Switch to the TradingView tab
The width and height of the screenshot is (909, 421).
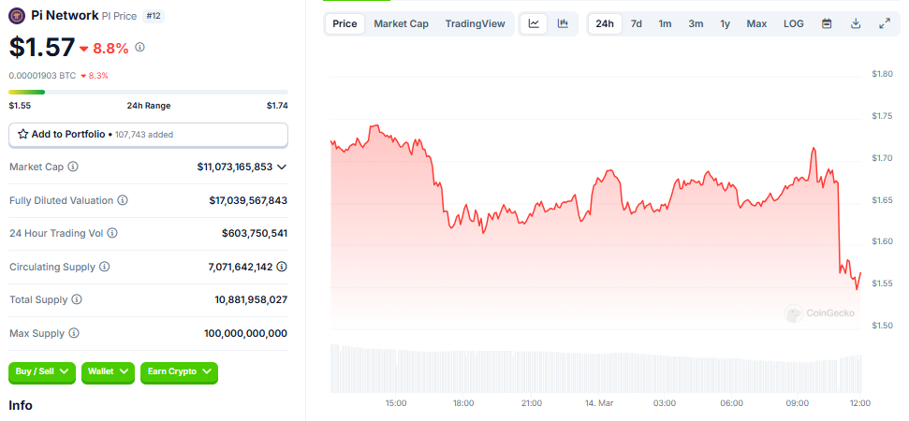(475, 23)
